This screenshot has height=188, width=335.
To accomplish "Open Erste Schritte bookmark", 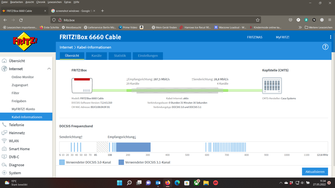I will point(49,27).
